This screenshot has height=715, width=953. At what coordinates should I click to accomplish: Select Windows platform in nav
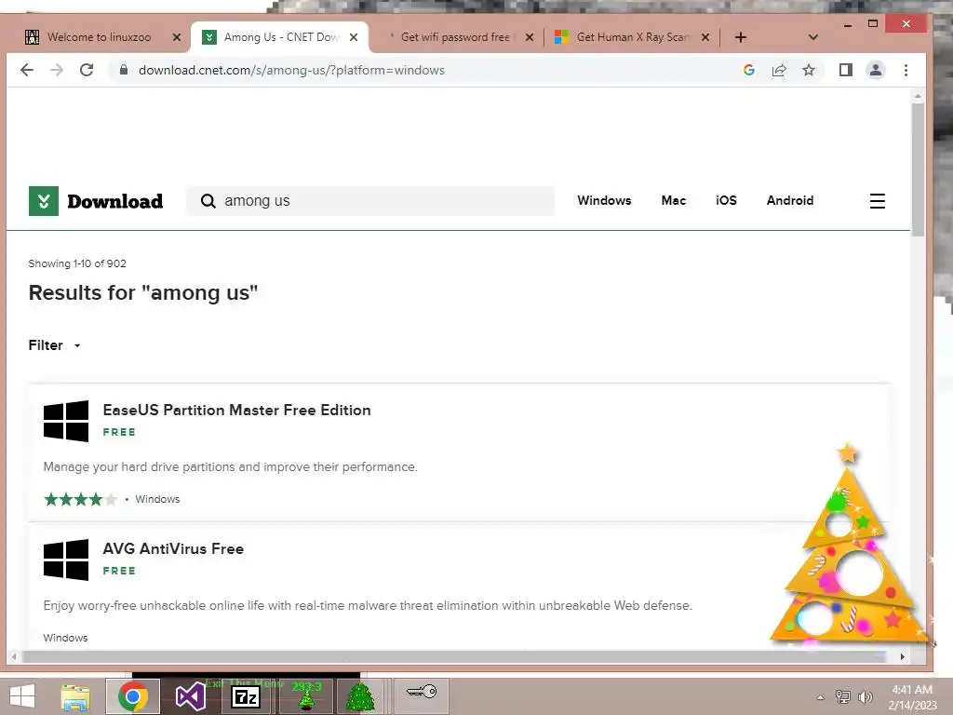tap(604, 201)
